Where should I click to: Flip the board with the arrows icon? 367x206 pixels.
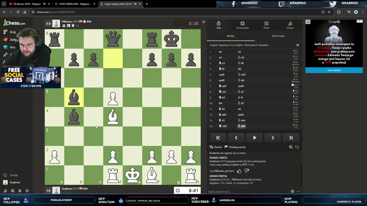[x=297, y=147]
